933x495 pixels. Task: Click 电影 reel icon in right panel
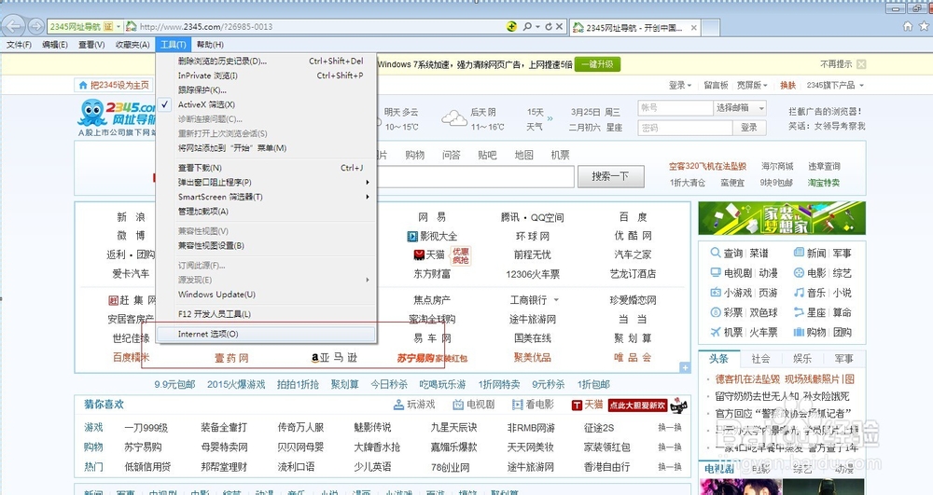click(799, 273)
